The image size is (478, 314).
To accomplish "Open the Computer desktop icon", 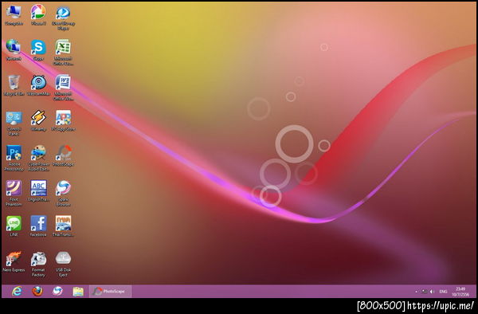I will click(14, 14).
